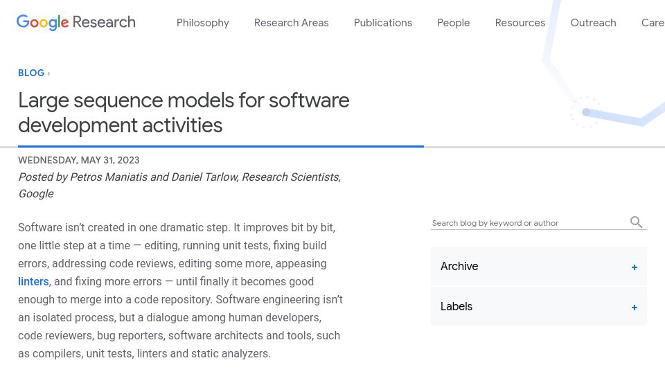Image resolution: width=665 pixels, height=374 pixels.
Task: Open the Philosophy menu item
Action: 203,23
